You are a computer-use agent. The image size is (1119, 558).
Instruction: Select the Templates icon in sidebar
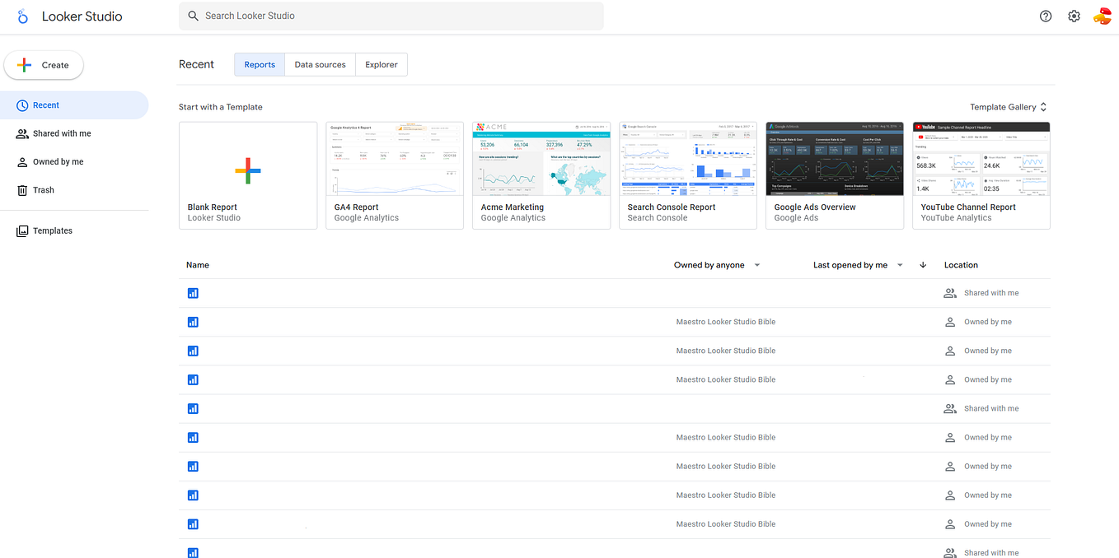(x=23, y=230)
